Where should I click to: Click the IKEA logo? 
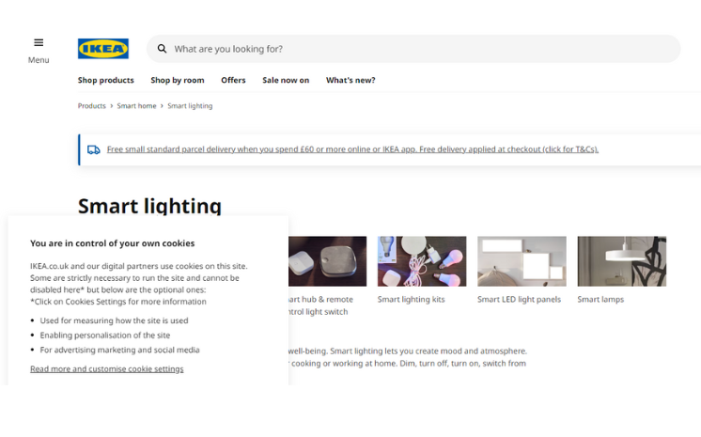pyautogui.click(x=103, y=49)
